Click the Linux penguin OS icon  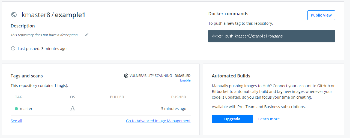(73, 109)
